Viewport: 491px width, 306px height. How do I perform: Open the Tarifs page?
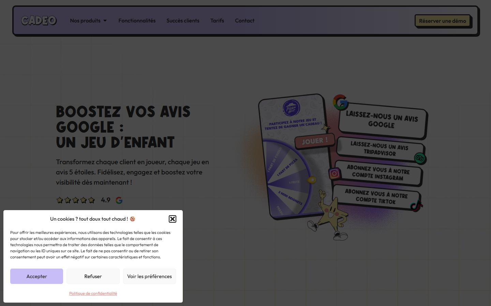[217, 21]
